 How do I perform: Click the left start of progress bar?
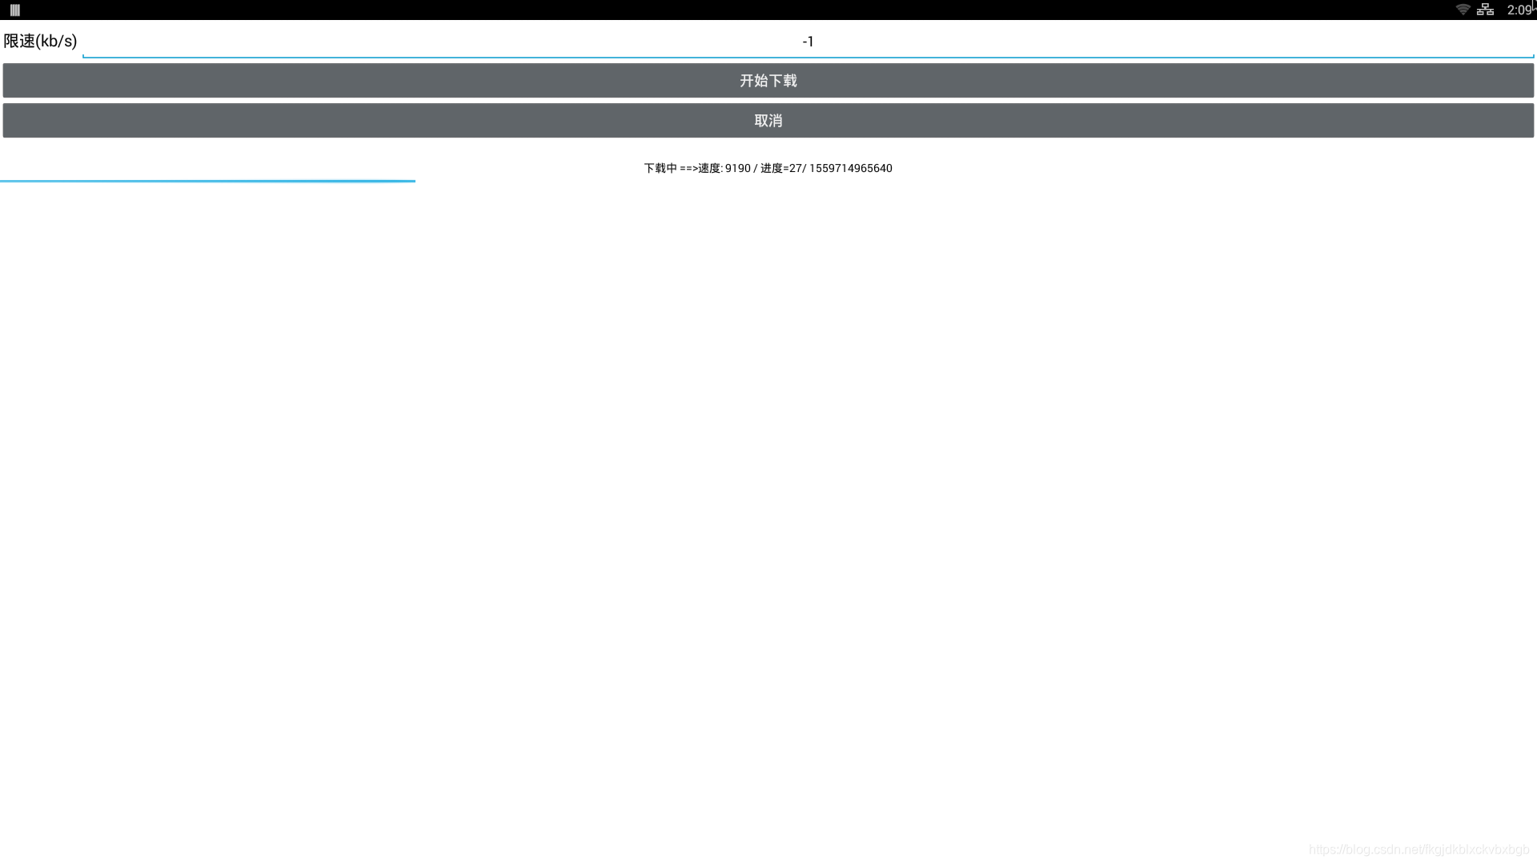coord(4,181)
